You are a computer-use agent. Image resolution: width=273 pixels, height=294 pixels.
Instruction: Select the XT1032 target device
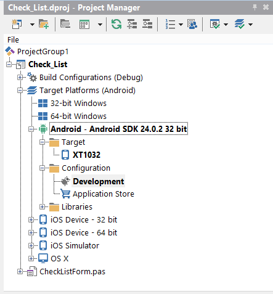[x=86, y=155]
